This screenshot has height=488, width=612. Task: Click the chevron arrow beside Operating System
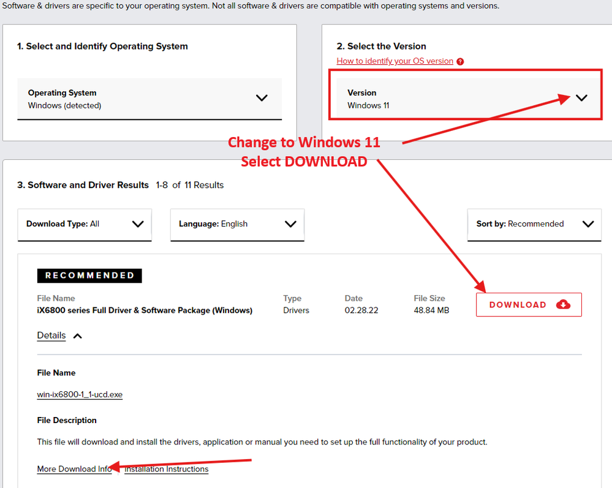262,98
